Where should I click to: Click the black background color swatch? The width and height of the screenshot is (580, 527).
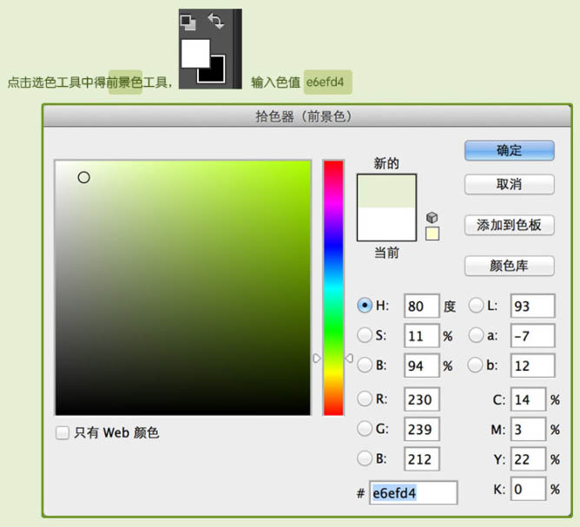pos(215,74)
